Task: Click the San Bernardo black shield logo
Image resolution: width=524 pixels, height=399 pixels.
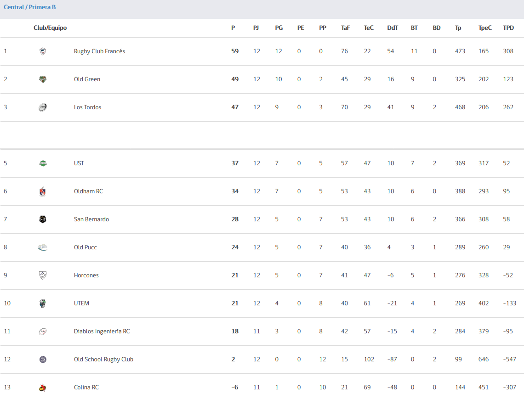Action: [43, 219]
